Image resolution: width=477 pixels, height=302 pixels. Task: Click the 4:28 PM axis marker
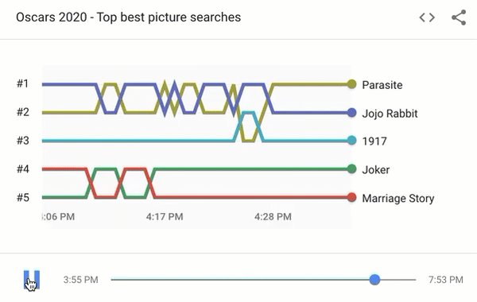coord(273,216)
